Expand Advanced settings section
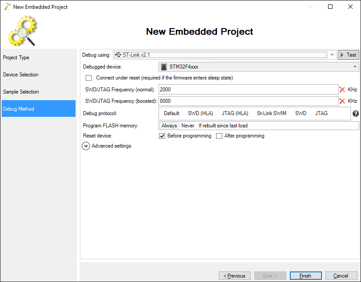The image size is (361, 282). pos(86,146)
